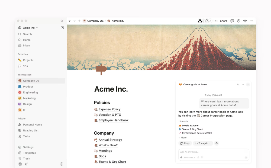Image resolution: width=271 pixels, height=168 pixels.
Task: Close the Career goals AI chat panel
Action: [x=248, y=85]
